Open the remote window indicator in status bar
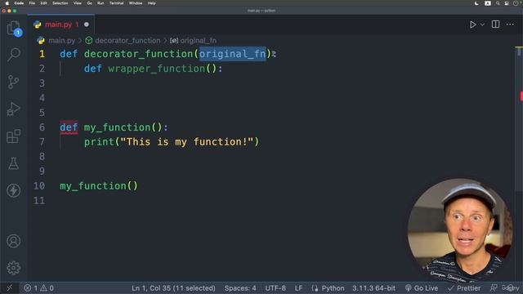Screen dimensions: 523x294 point(9,288)
